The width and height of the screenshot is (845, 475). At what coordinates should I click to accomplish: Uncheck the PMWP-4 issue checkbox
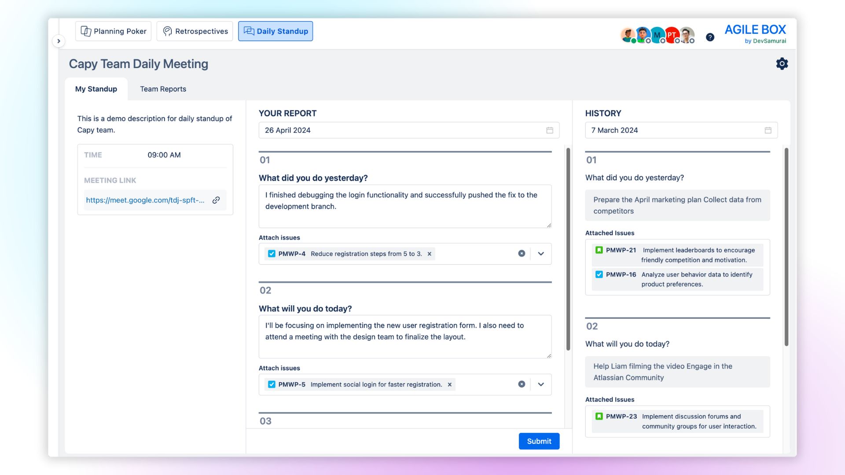pos(272,254)
